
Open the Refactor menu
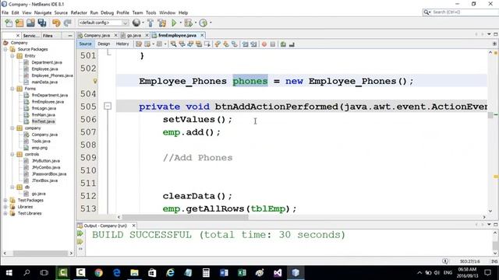pos(79,12)
